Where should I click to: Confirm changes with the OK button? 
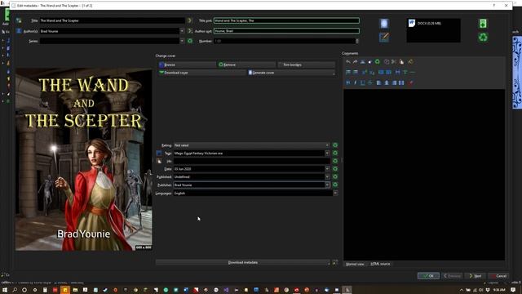coord(428,276)
